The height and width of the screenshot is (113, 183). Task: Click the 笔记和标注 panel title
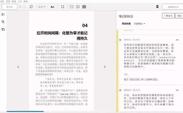[126, 16]
